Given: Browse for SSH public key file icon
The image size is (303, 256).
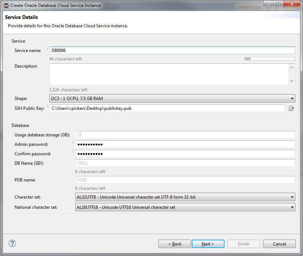Looking at the screenshot, I should tap(291, 108).
